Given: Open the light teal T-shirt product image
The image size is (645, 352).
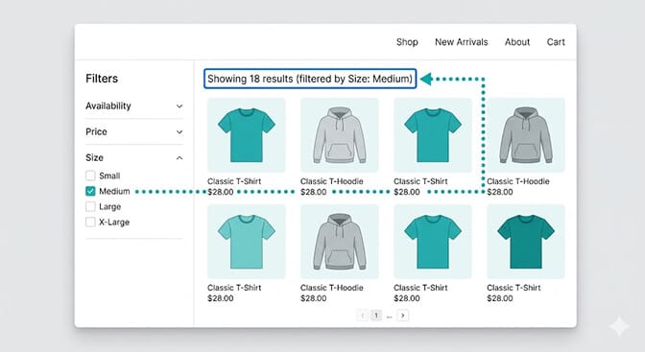Looking at the screenshot, I should click(247, 242).
